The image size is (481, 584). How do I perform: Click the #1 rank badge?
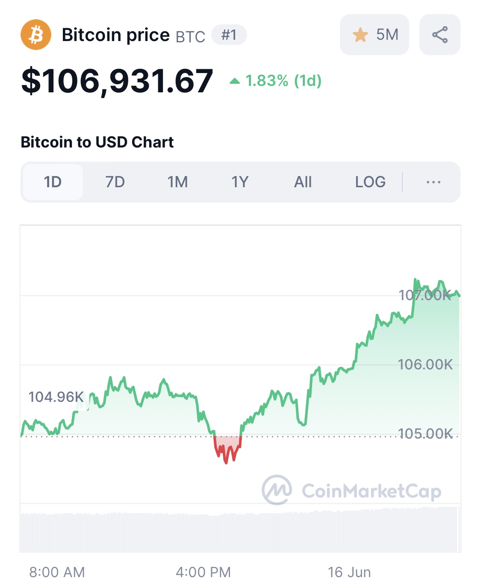pos(229,35)
